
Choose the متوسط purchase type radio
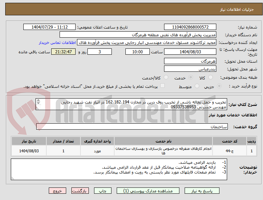tap(197, 86)
